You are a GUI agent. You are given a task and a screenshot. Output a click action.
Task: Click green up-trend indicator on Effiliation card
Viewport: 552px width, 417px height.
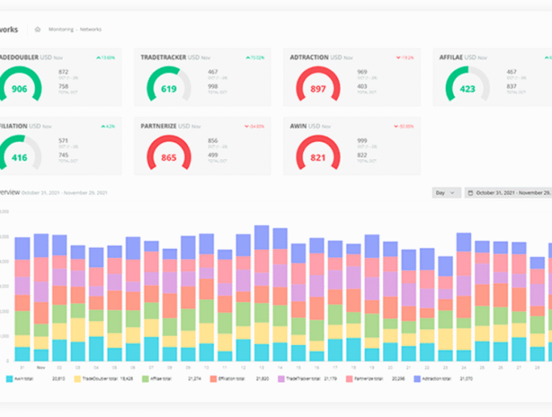click(108, 126)
